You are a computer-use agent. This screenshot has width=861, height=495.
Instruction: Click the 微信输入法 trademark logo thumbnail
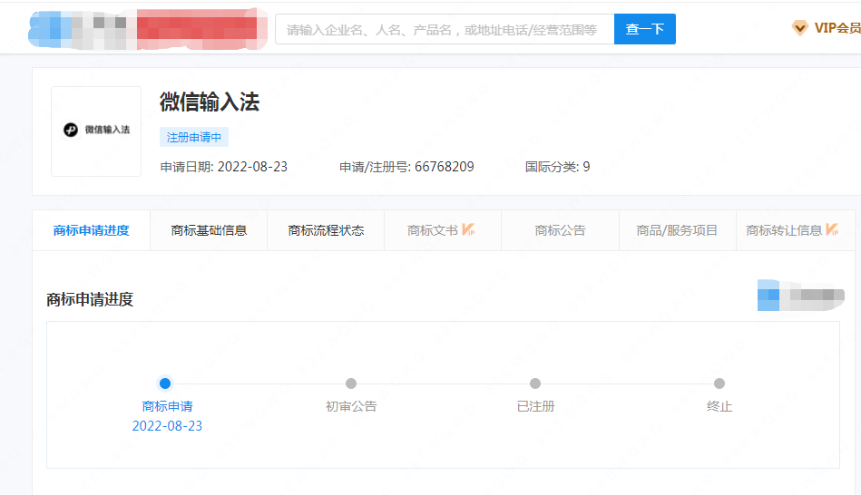point(96,131)
